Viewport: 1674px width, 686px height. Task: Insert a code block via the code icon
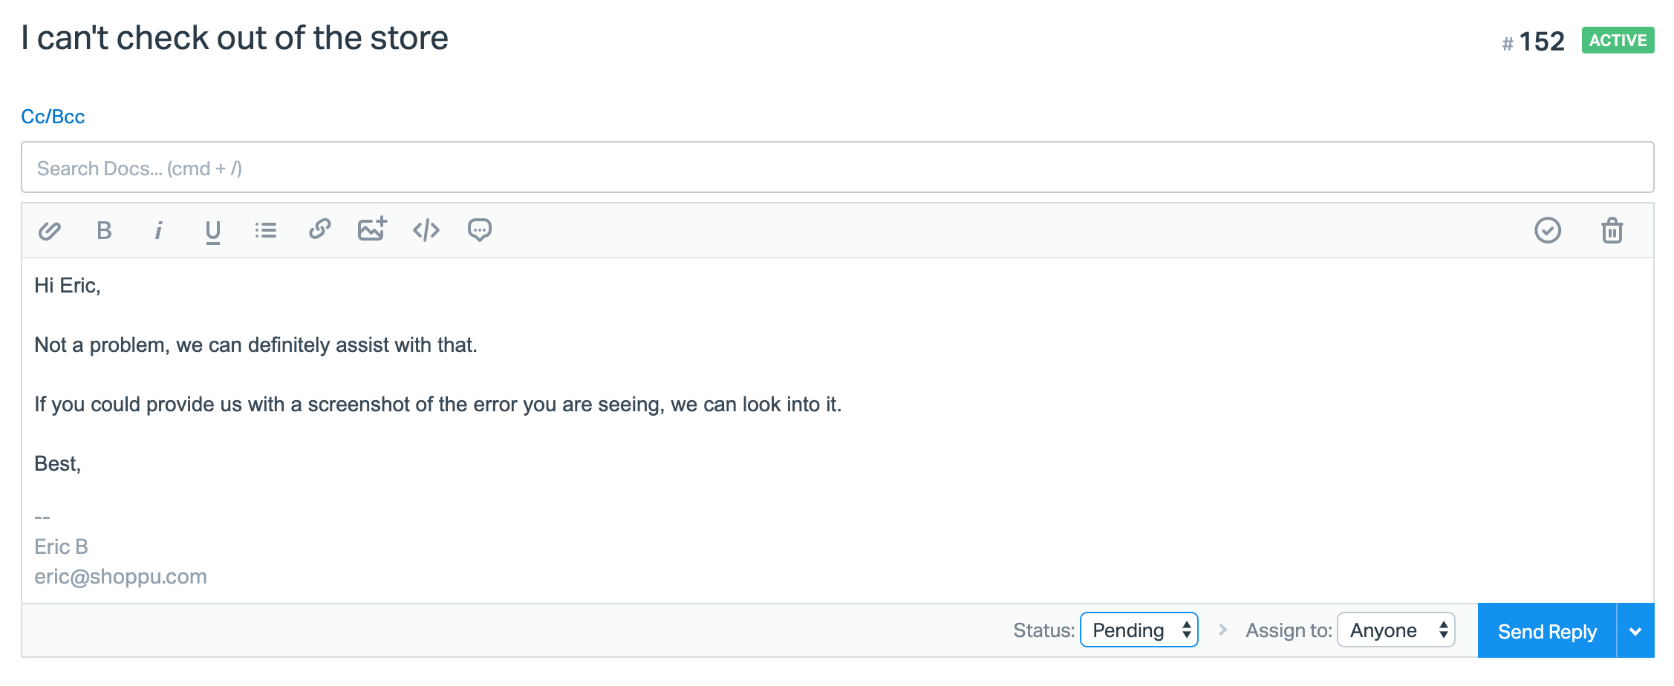click(426, 231)
